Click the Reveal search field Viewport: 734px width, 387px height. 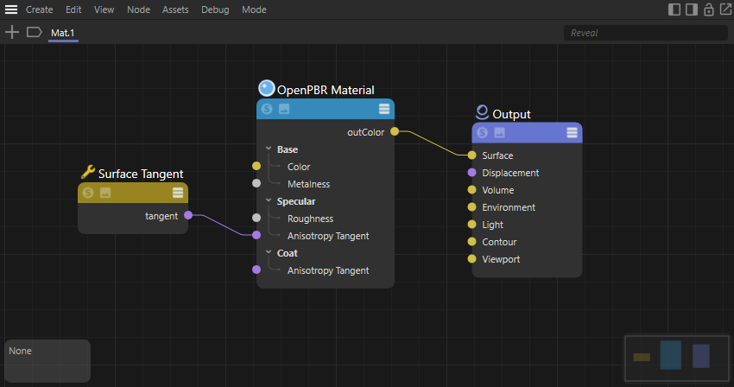[645, 33]
